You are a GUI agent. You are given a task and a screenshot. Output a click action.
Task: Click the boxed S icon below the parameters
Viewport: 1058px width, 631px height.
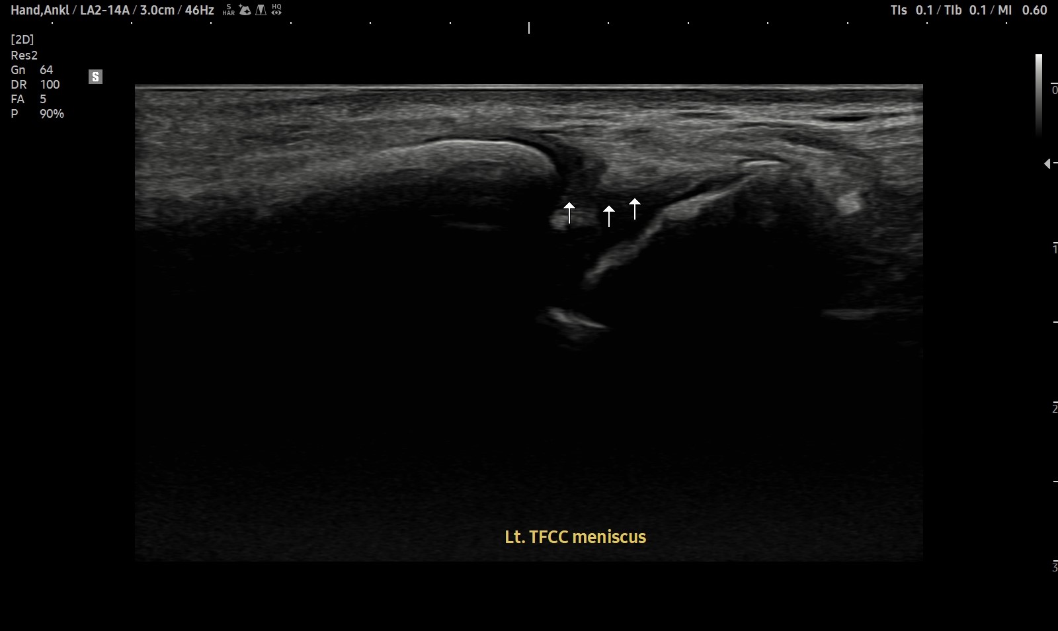[x=96, y=77]
